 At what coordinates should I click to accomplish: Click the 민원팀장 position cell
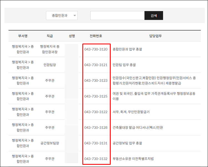pos(50,65)
